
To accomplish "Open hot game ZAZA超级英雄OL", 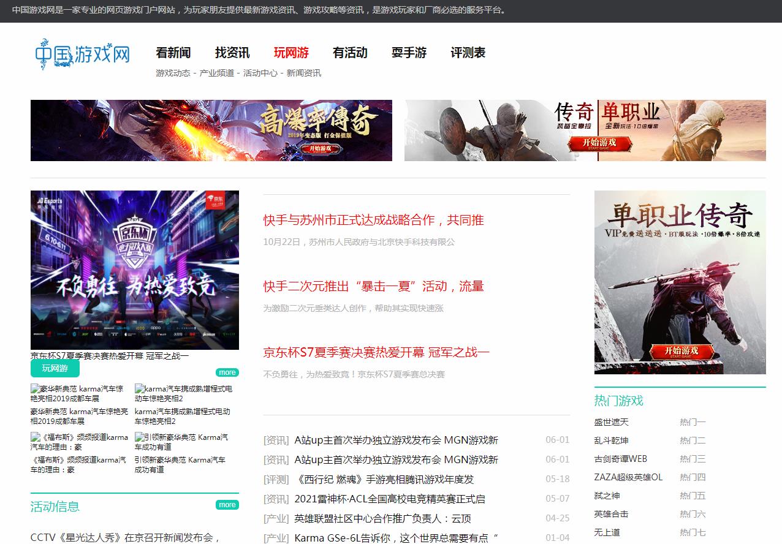I will [629, 477].
